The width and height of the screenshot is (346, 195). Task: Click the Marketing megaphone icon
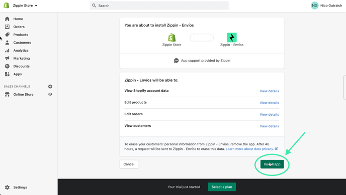pyautogui.click(x=7, y=58)
